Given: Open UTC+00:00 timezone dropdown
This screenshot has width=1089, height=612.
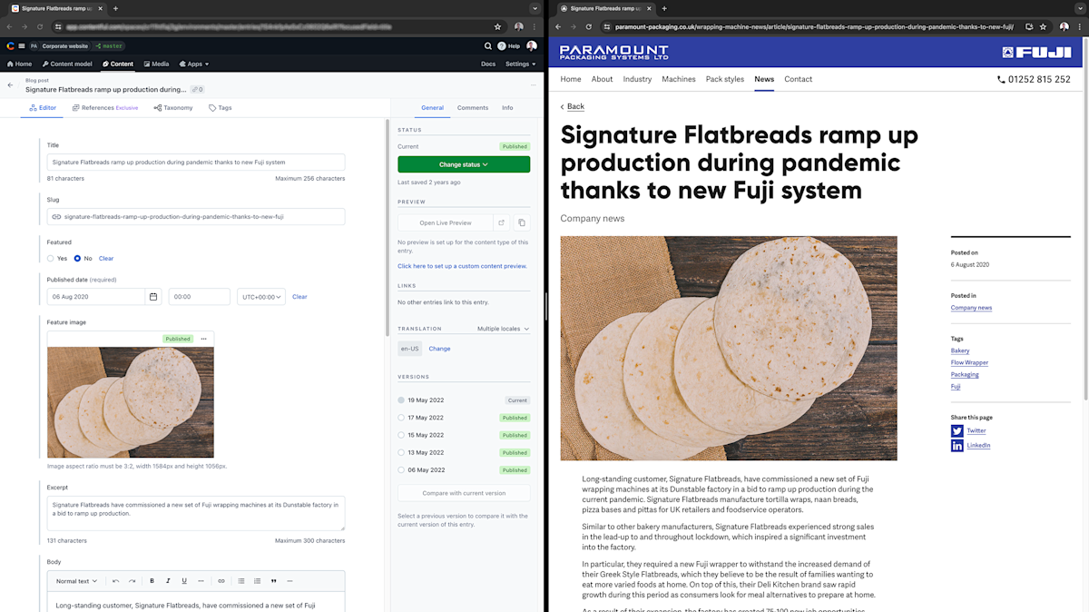Looking at the screenshot, I should tap(261, 297).
